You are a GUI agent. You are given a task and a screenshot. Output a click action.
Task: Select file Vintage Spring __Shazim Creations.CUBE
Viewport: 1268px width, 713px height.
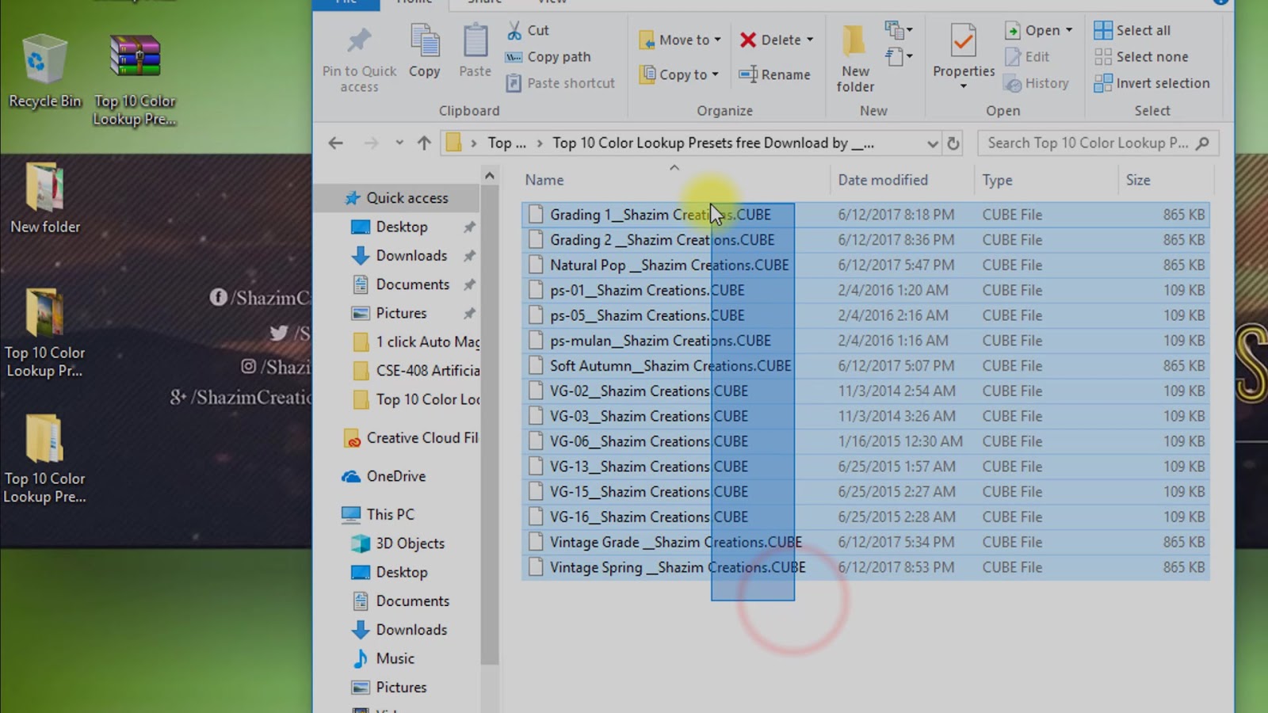865,567
